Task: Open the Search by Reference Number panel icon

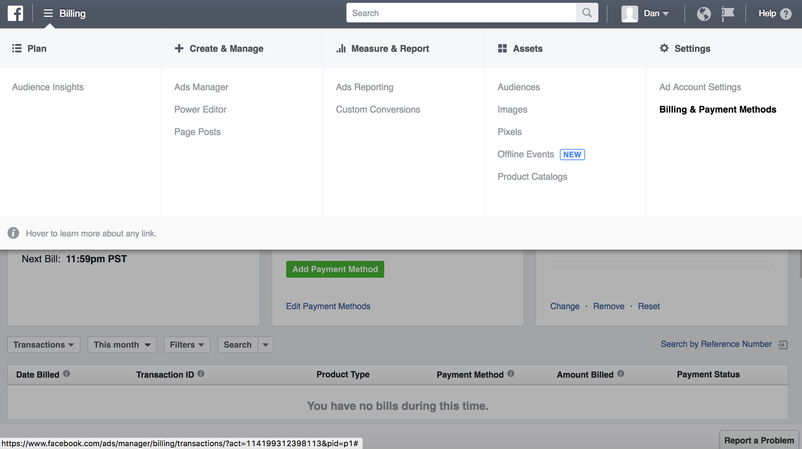Action: point(784,345)
